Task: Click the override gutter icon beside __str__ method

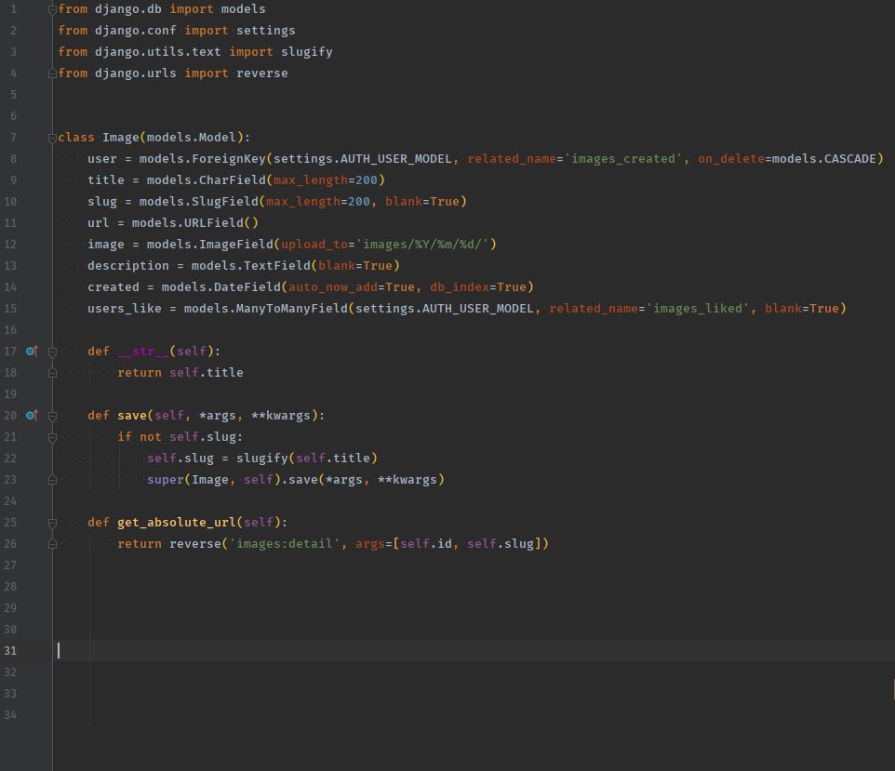Action: click(32, 351)
